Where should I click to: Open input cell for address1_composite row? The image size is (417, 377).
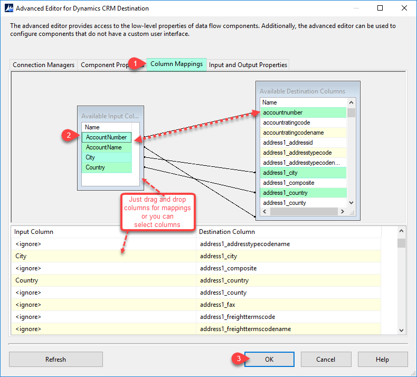click(103, 268)
